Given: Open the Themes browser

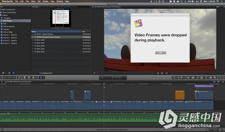Looking at the screenshot, I should pyautogui.click(x=215, y=78).
